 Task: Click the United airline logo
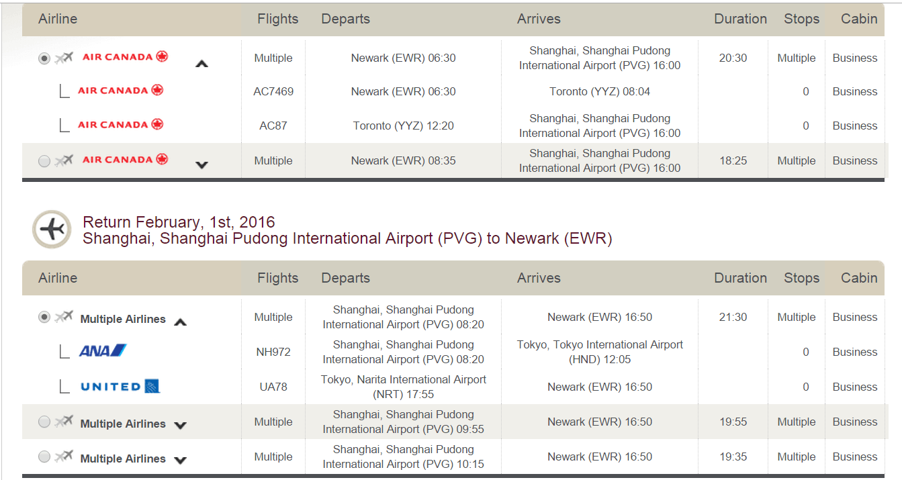click(120, 386)
